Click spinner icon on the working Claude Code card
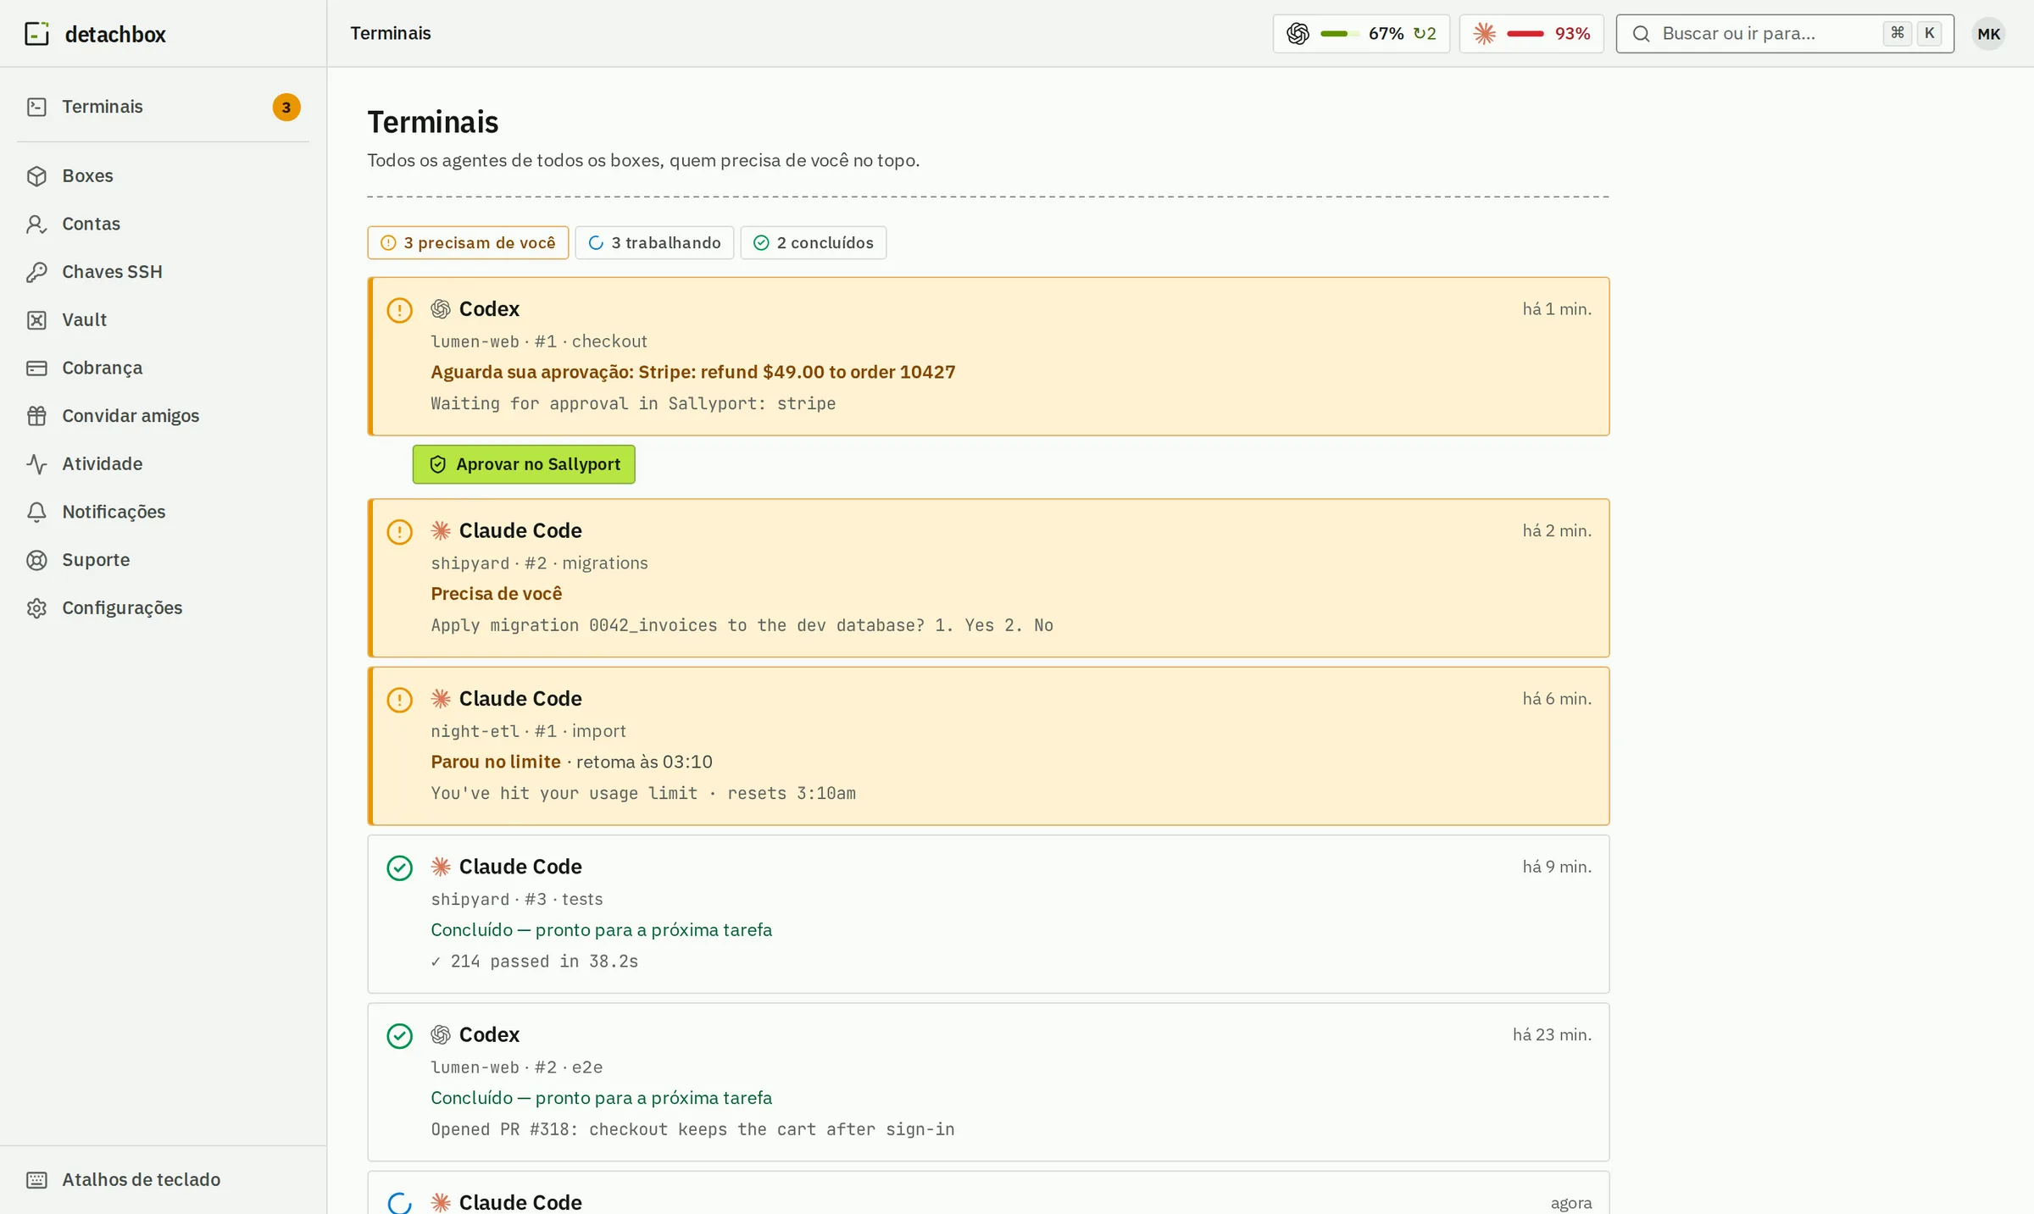Screen dimensions: 2034x1214 [399, 1203]
